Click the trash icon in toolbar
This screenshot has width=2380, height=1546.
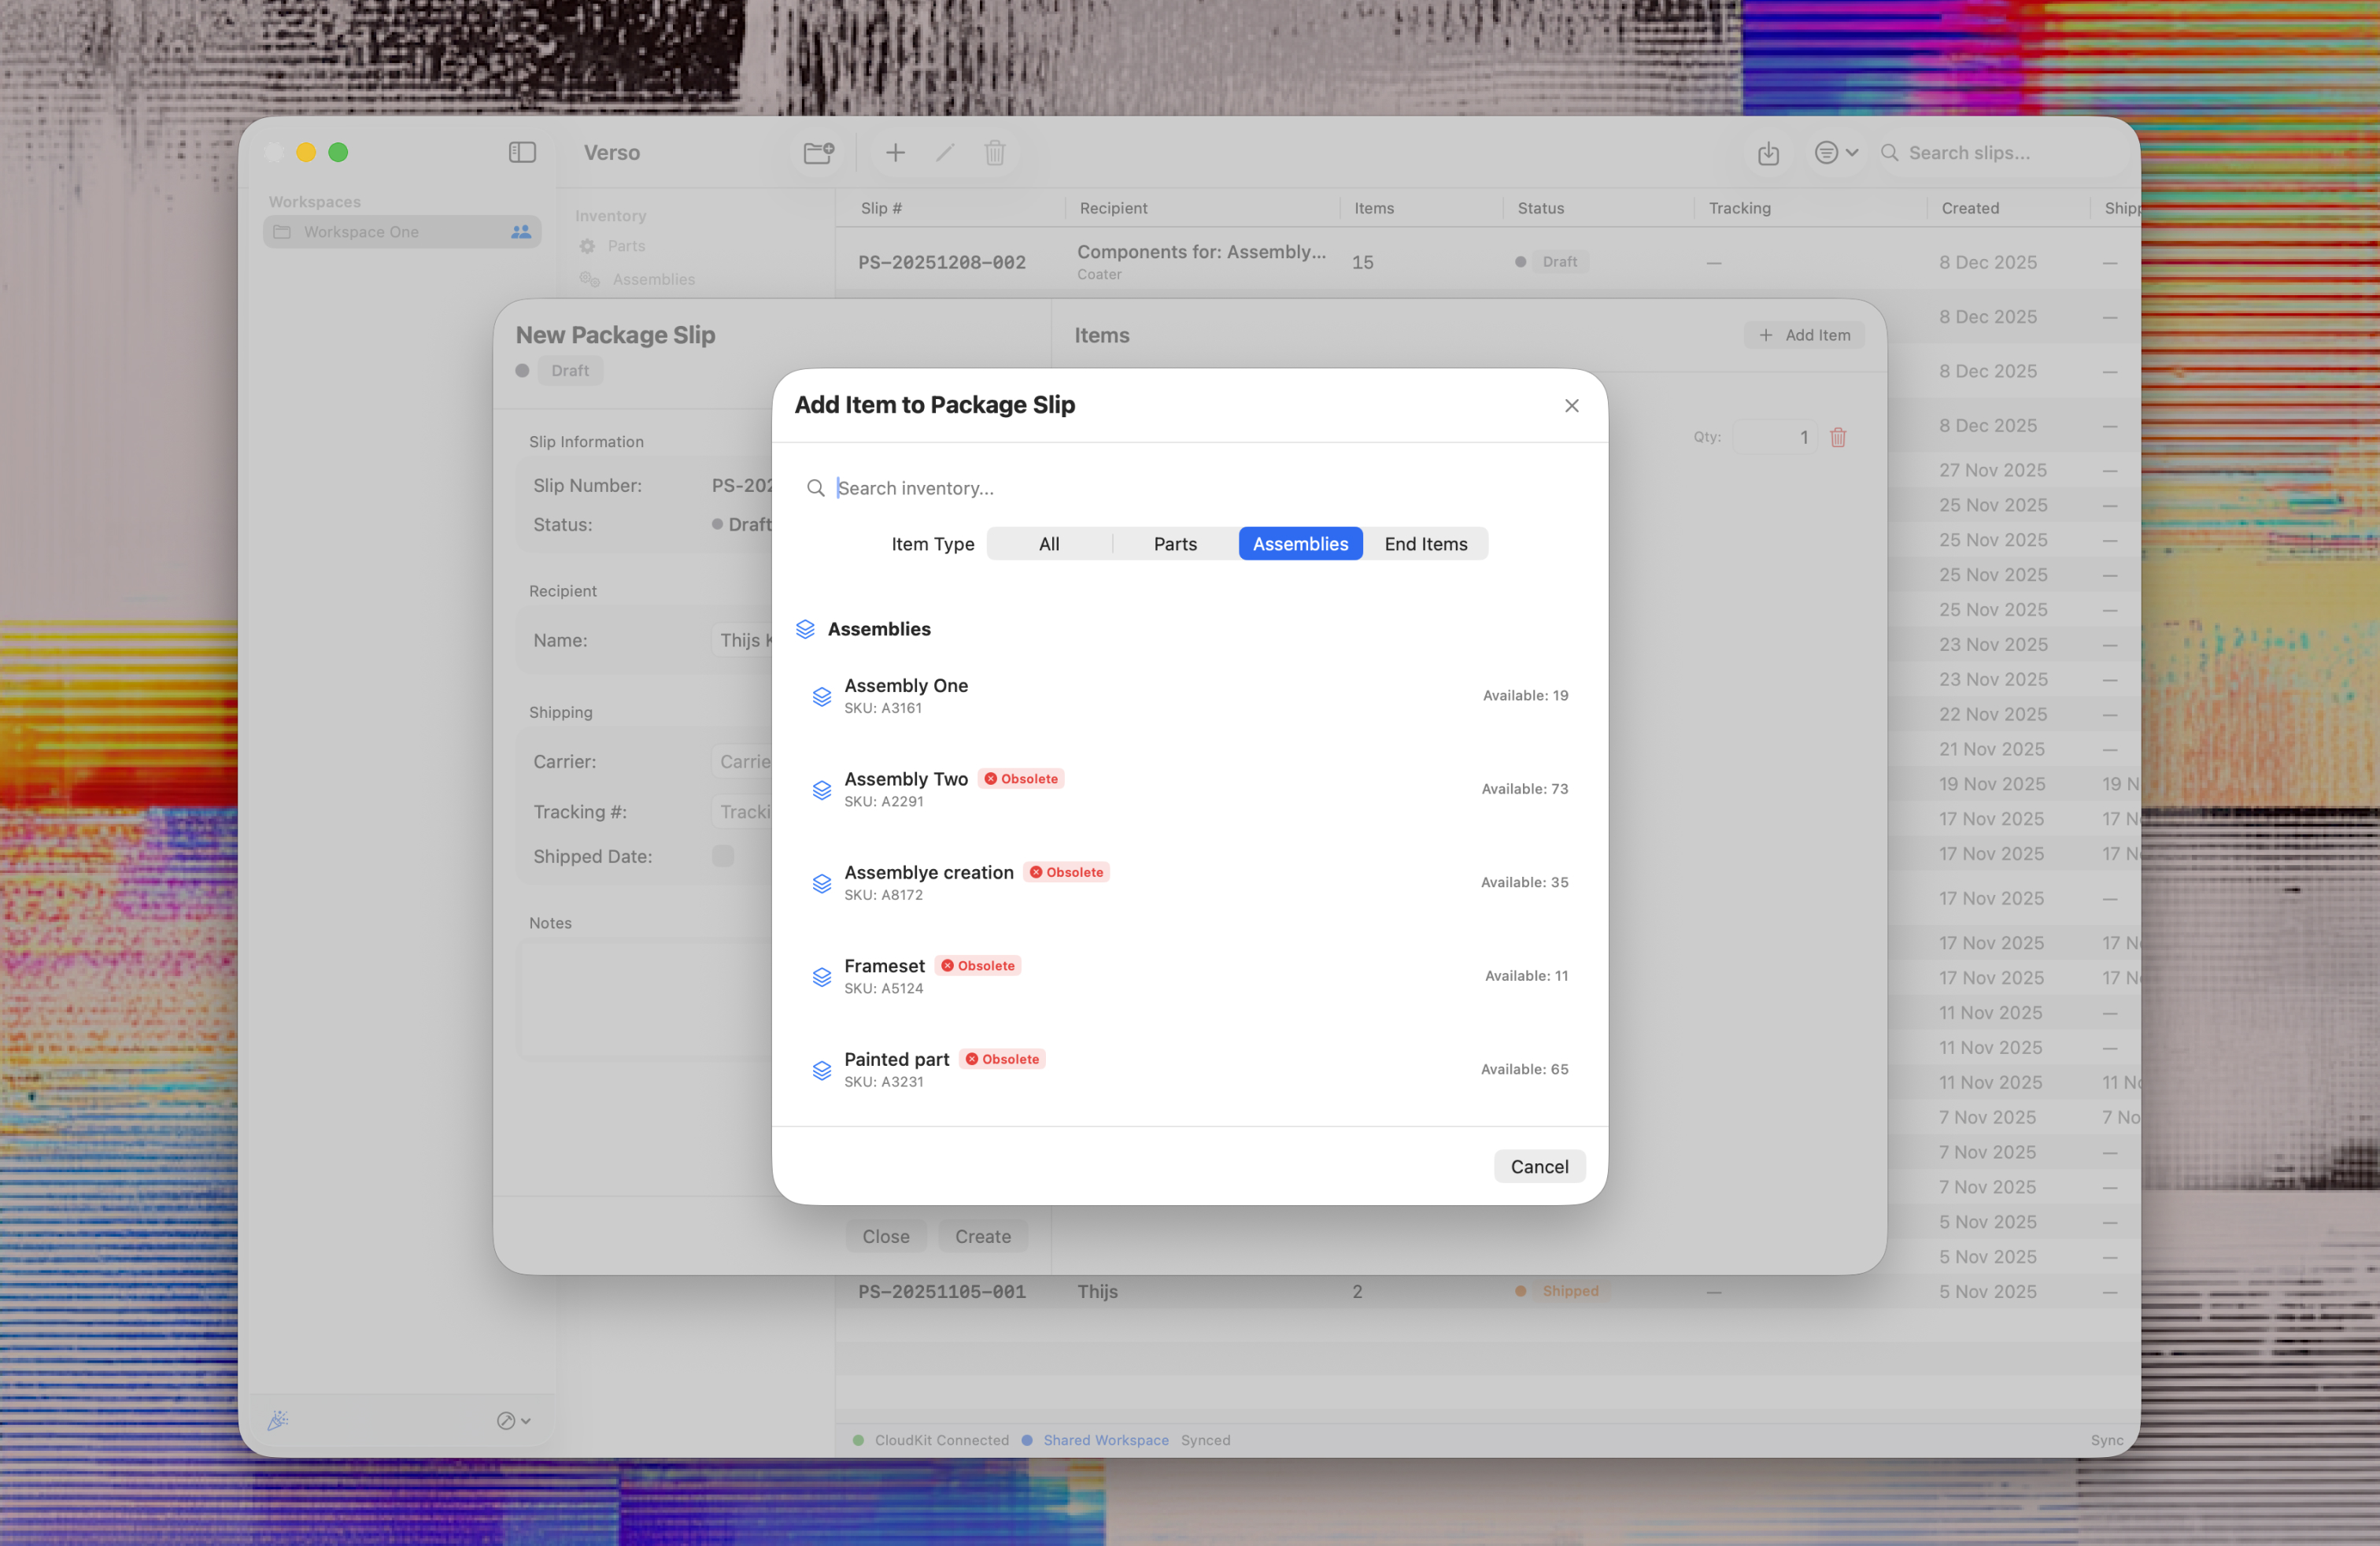pyautogui.click(x=994, y=152)
